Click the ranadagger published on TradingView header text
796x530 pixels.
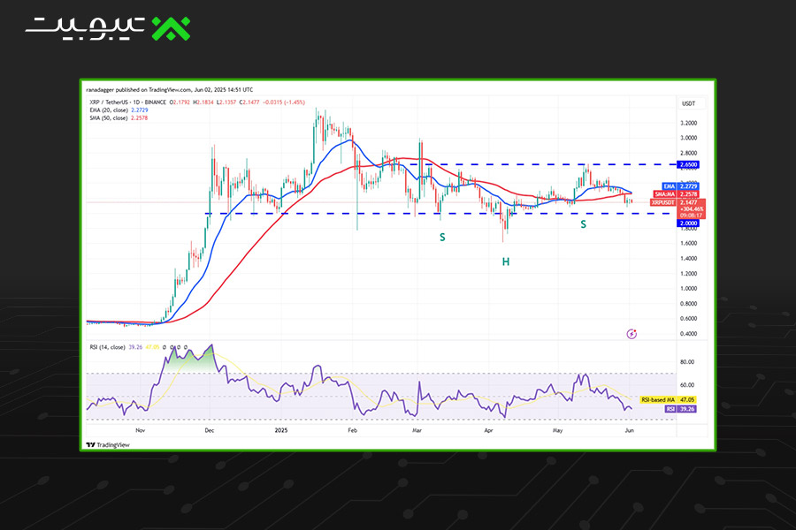[170, 90]
